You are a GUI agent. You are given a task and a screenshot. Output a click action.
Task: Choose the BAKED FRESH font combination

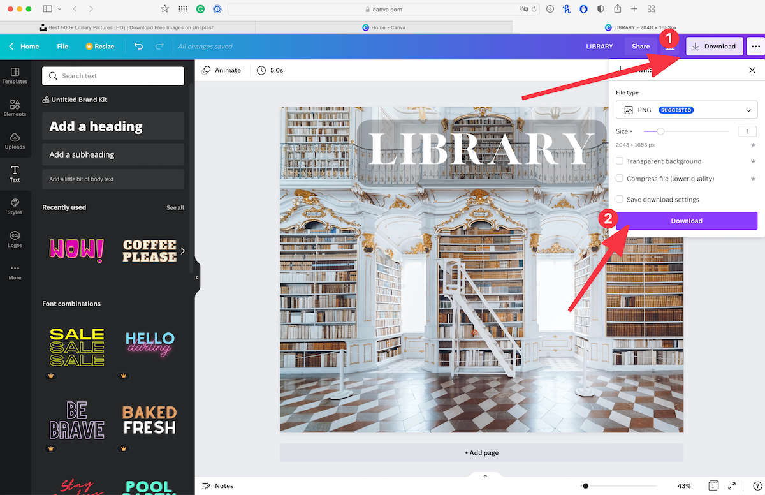click(149, 420)
